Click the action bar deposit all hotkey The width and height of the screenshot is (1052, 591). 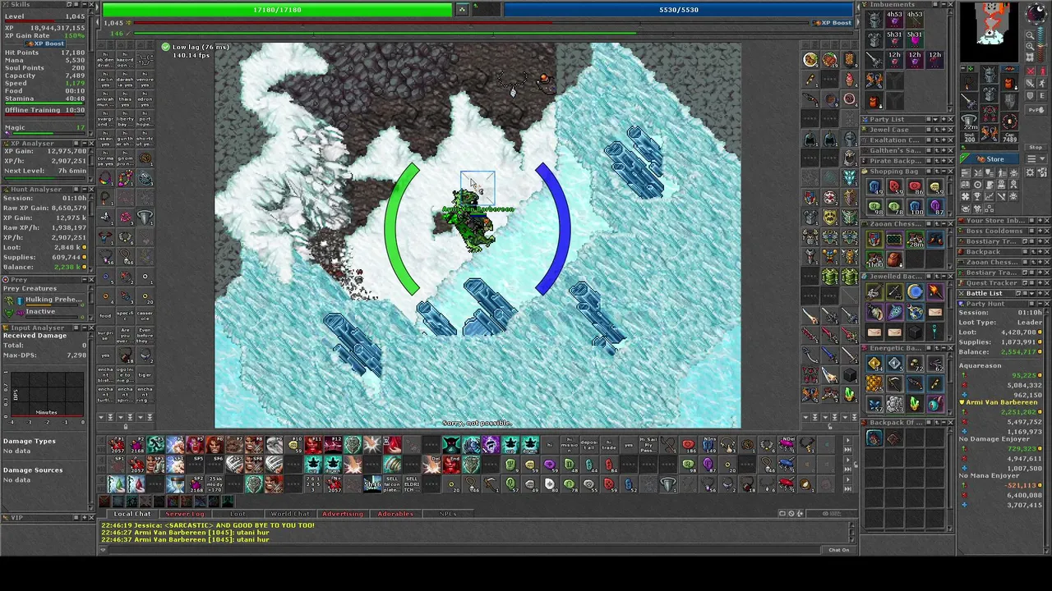pos(589,445)
